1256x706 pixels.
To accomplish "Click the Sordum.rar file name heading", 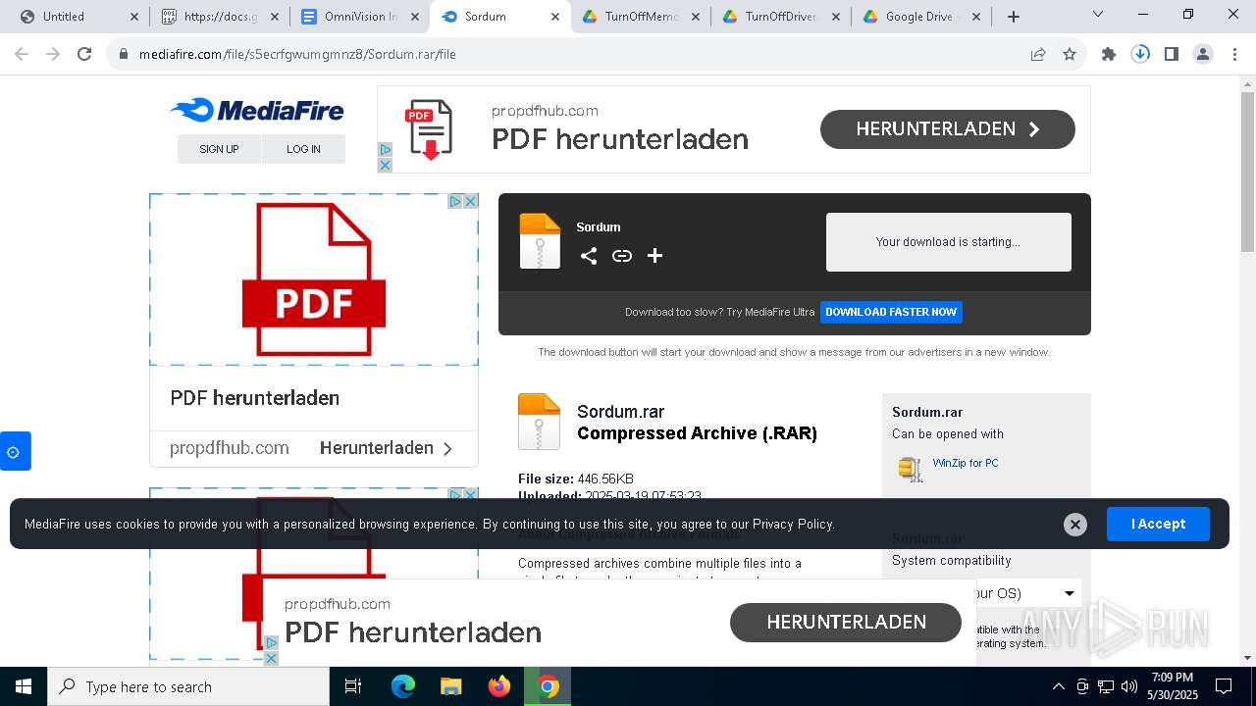I will [x=620, y=412].
